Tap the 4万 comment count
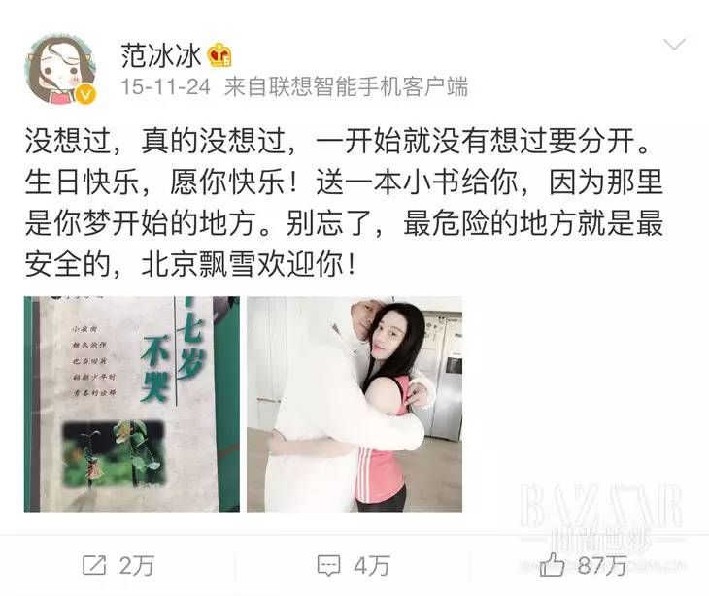Image resolution: width=709 pixels, height=596 pixels. [371, 565]
